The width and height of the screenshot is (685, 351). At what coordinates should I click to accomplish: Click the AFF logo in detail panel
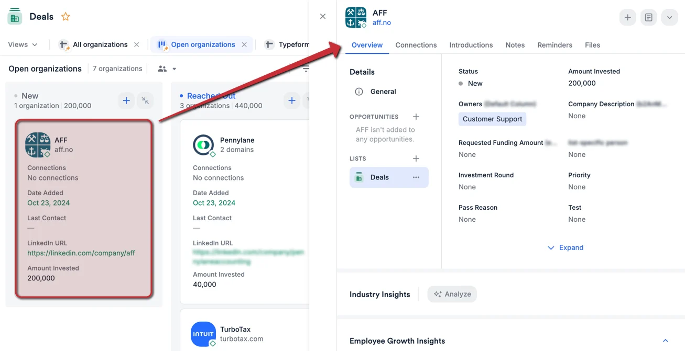356,17
